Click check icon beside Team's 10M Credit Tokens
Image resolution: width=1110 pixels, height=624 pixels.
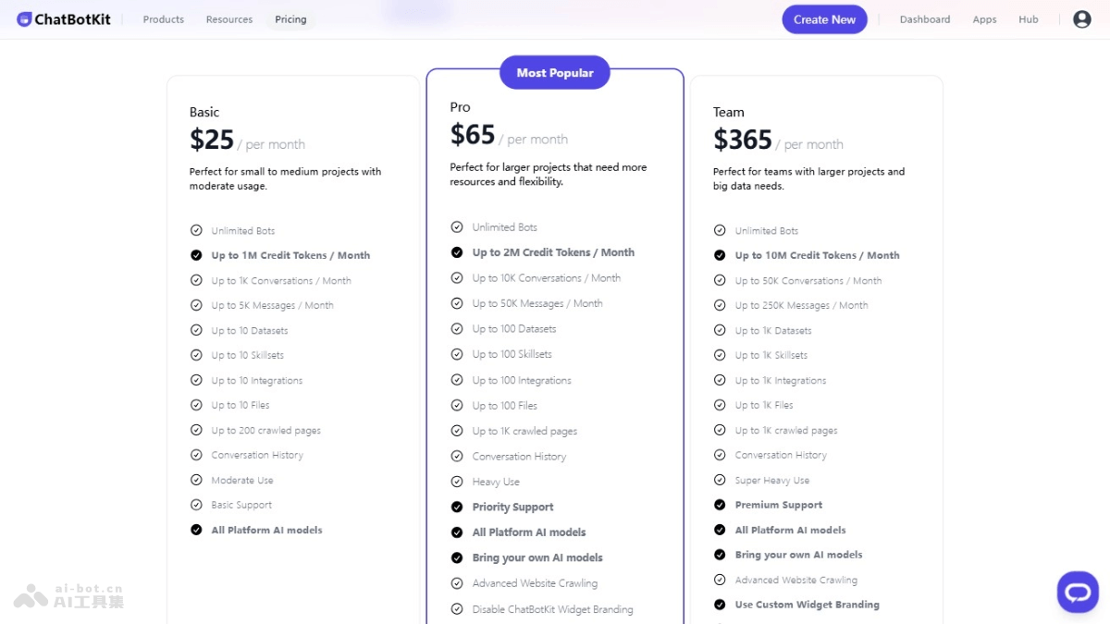coord(720,255)
